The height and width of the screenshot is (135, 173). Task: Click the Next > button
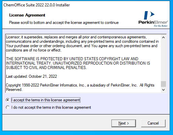click(124, 123)
